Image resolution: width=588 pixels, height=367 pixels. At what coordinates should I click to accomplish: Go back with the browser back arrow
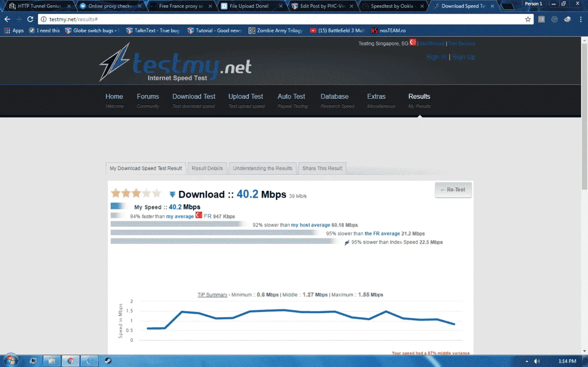[x=7, y=19]
